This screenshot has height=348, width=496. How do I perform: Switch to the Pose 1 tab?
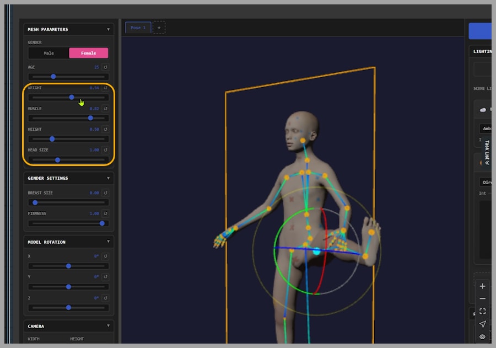[x=138, y=28]
